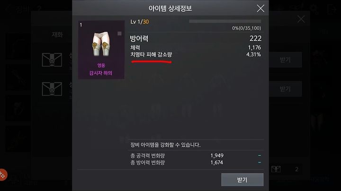Screen dimensions: 341x191
Task: Open the dimmed settings gear icon
Action: pyautogui.click(x=314, y=9)
